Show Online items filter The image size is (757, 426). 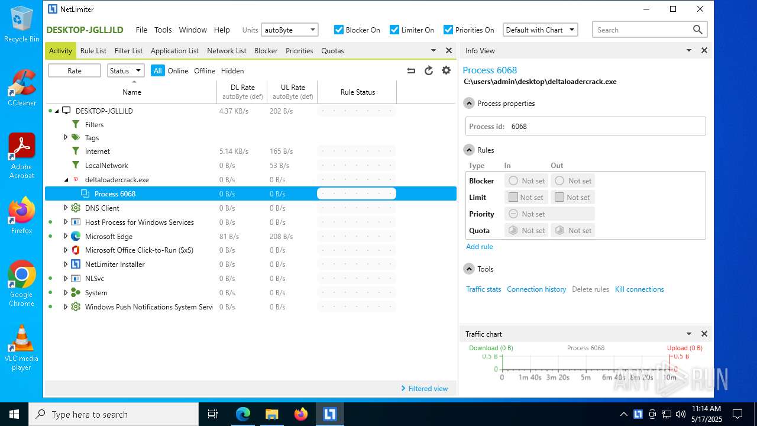coord(178,71)
